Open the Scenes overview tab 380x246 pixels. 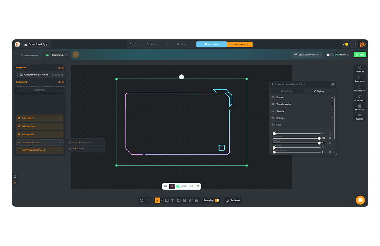tap(30, 55)
